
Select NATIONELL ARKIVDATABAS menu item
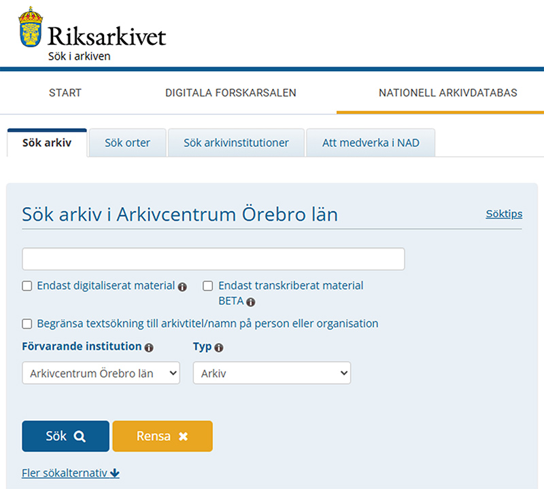click(448, 93)
